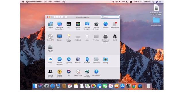
Task: Open Launchpad from the Dock
Action: (47, 86)
